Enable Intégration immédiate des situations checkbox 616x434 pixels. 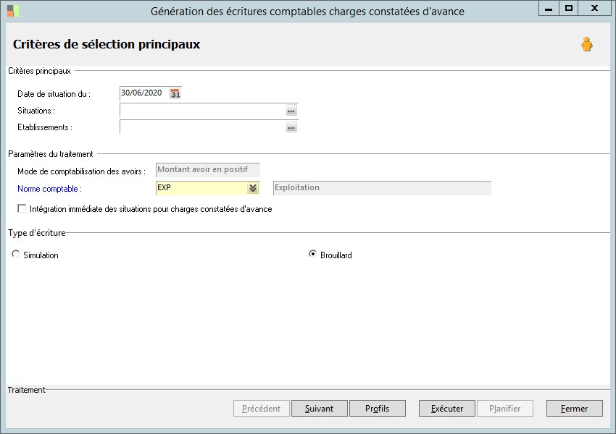tap(22, 208)
